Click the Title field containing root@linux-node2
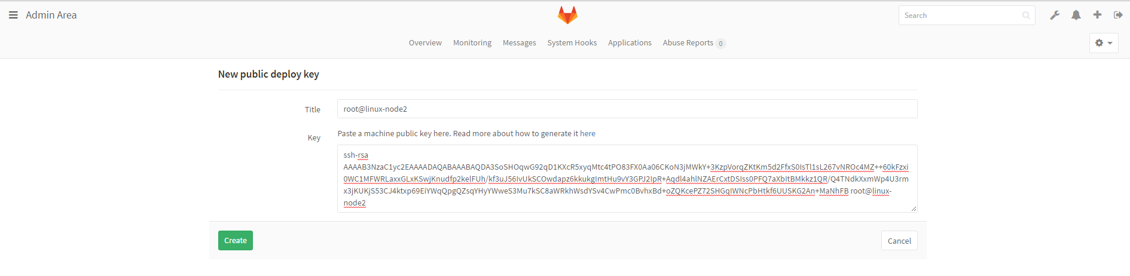 click(x=627, y=109)
